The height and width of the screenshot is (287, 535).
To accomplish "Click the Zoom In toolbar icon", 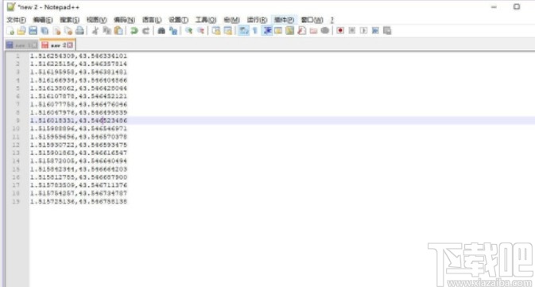I will pos(188,31).
